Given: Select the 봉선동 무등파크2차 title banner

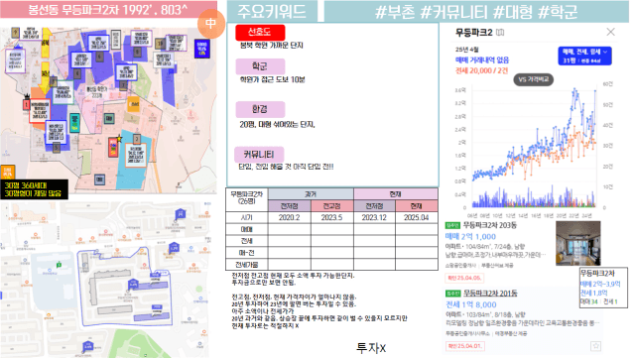Looking at the screenshot, I should [x=108, y=10].
